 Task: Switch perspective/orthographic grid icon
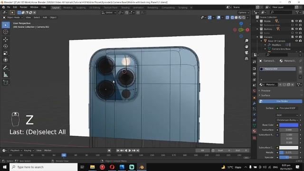[x=247, y=58]
